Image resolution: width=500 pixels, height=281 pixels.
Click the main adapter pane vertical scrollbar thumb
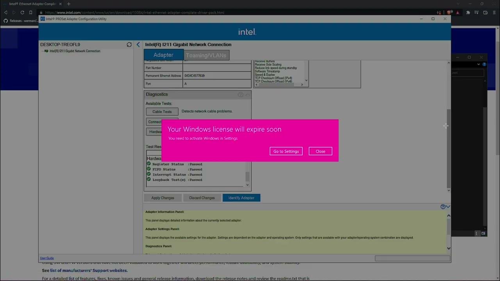click(448, 148)
